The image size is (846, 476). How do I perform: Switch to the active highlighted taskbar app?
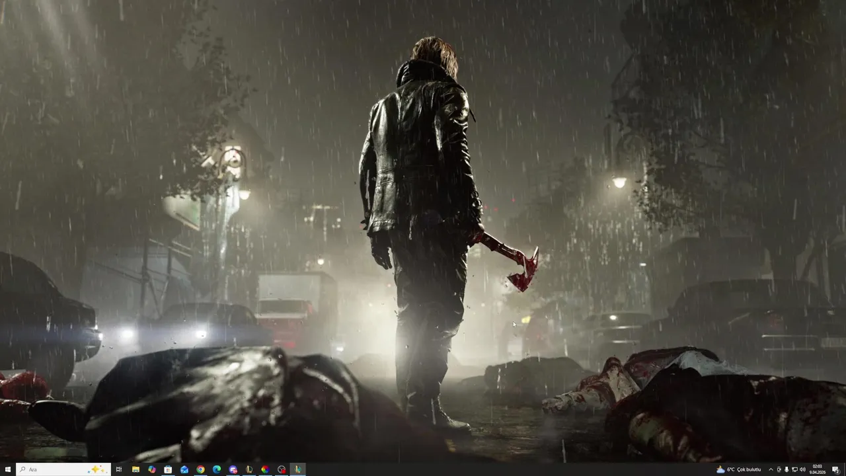(297, 469)
